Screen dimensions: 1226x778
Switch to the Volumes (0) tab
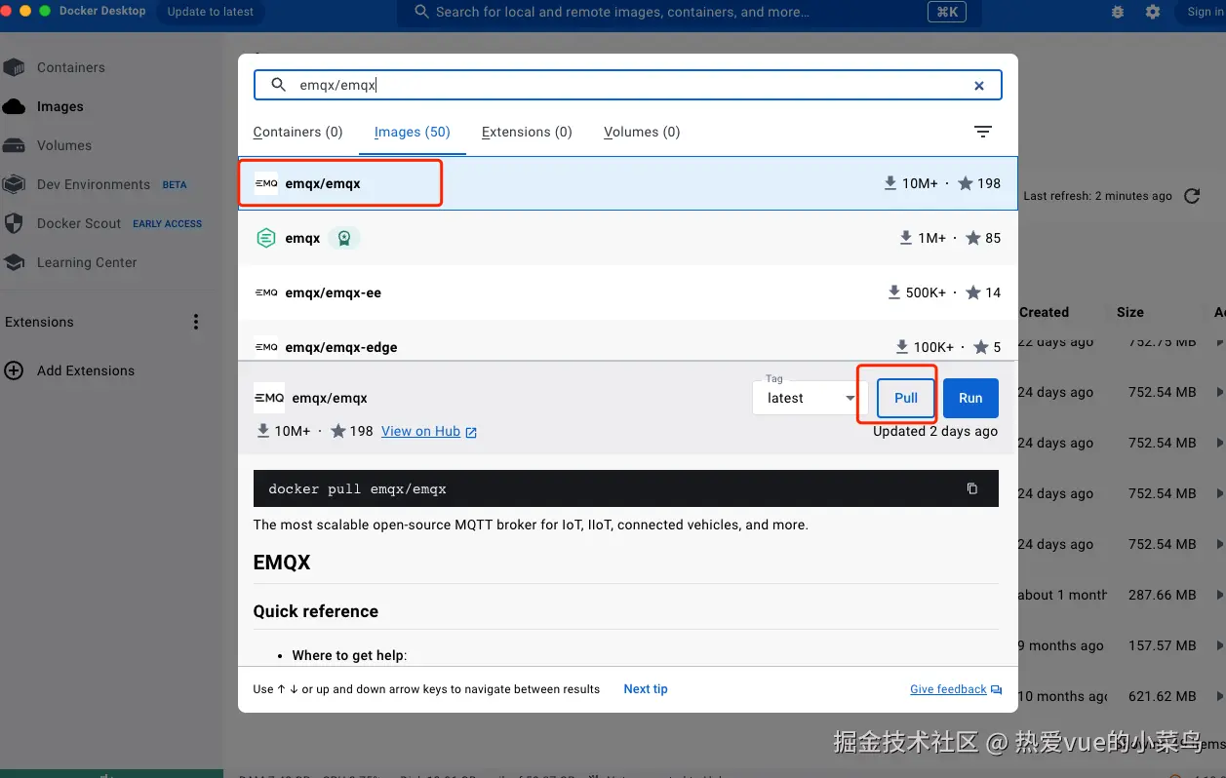click(642, 132)
